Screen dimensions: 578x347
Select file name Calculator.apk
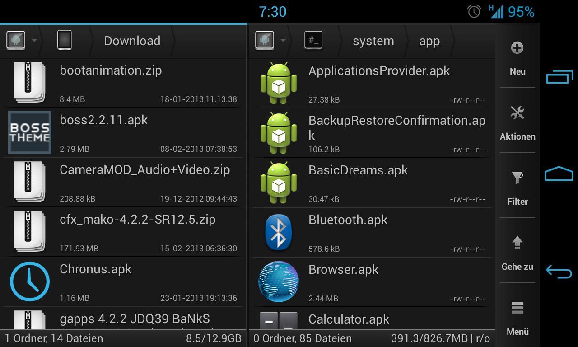coord(349,319)
